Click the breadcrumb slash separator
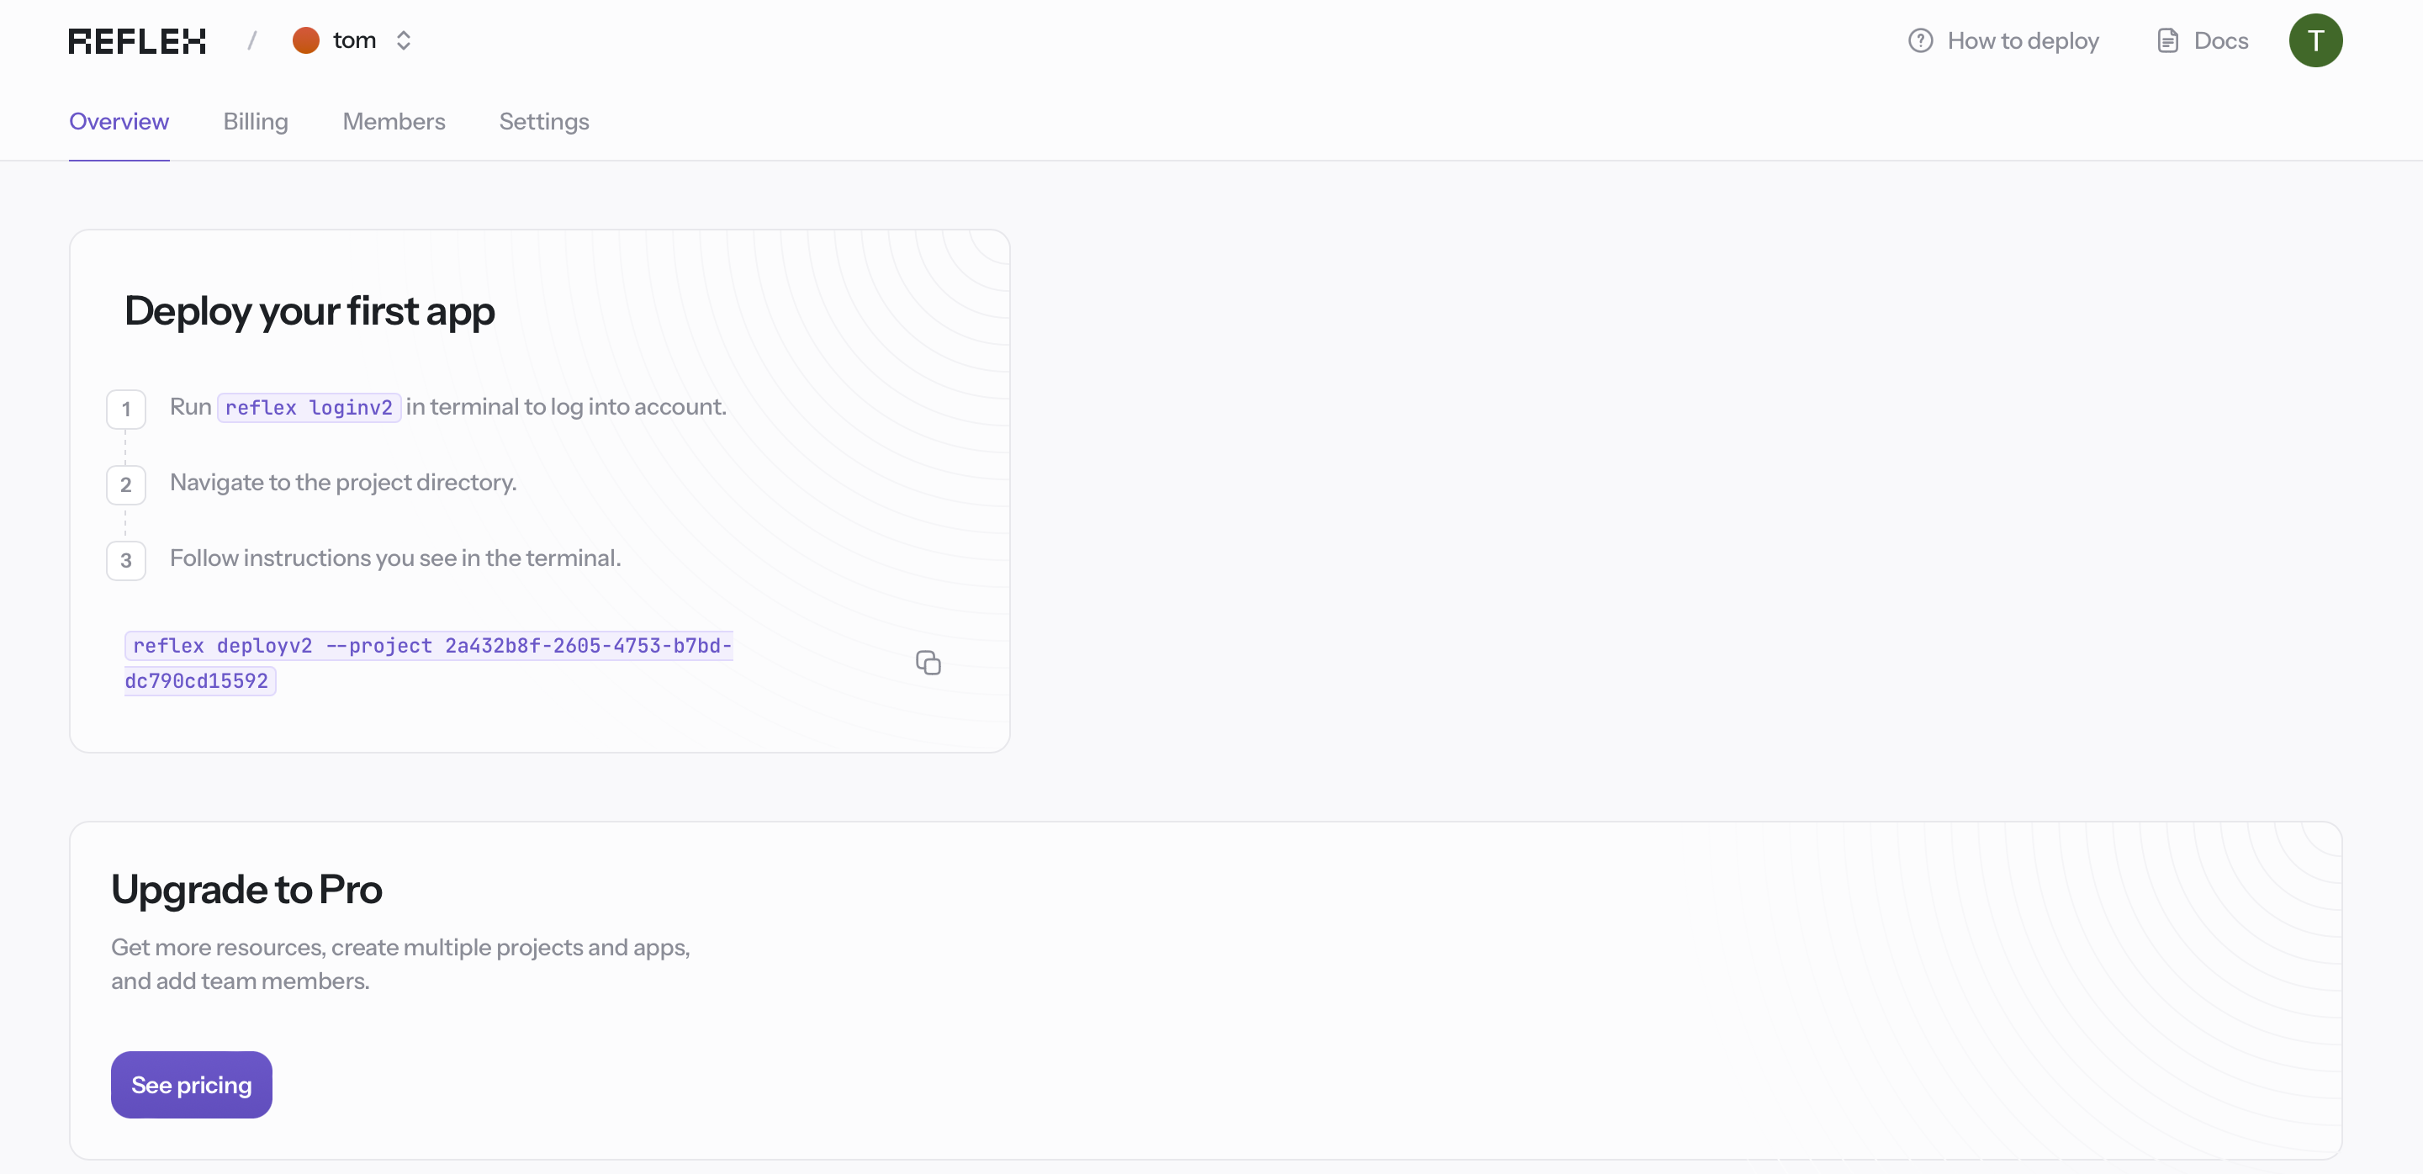The image size is (2423, 1174). pos(251,40)
